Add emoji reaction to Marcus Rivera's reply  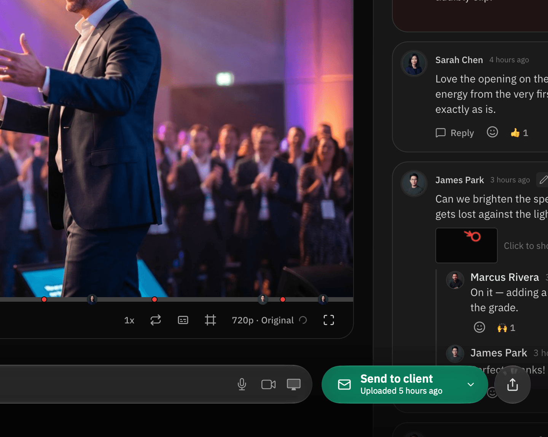click(479, 327)
